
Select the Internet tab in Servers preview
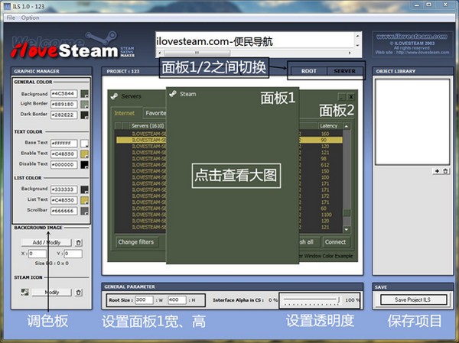coord(125,113)
